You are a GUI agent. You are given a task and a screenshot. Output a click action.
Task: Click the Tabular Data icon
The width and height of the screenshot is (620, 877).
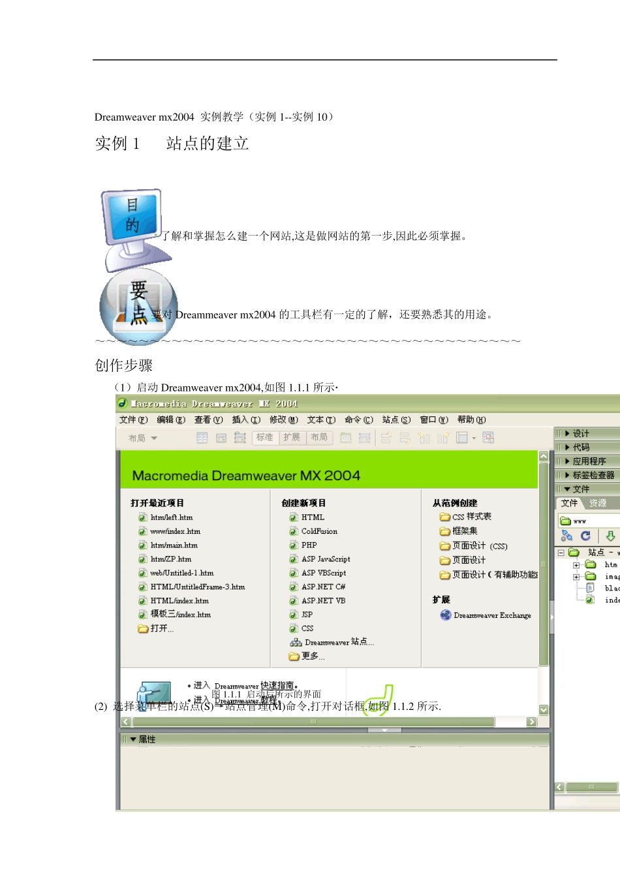tap(488, 438)
